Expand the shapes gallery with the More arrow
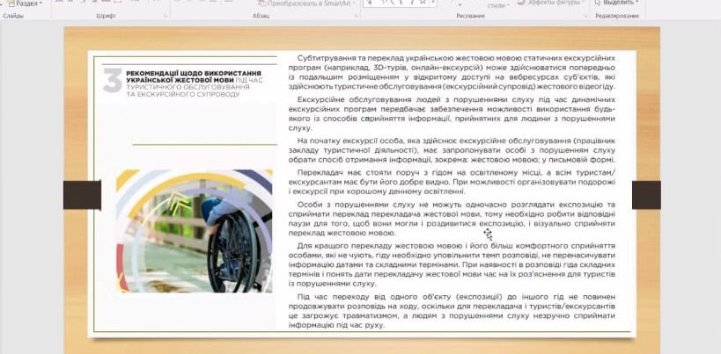 point(433,4)
